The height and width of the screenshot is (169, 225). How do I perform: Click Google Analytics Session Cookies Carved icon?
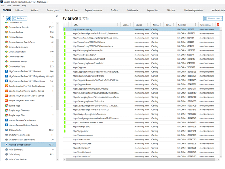(6, 96)
